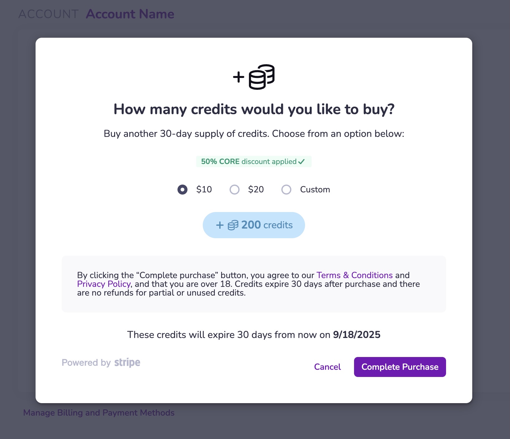Click Complete Purchase to buy credits
510x439 pixels.
point(400,367)
